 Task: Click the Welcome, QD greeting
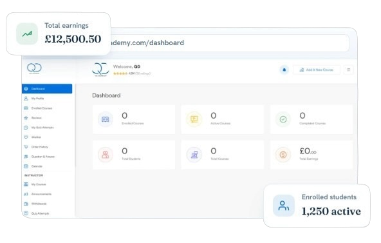coord(127,66)
